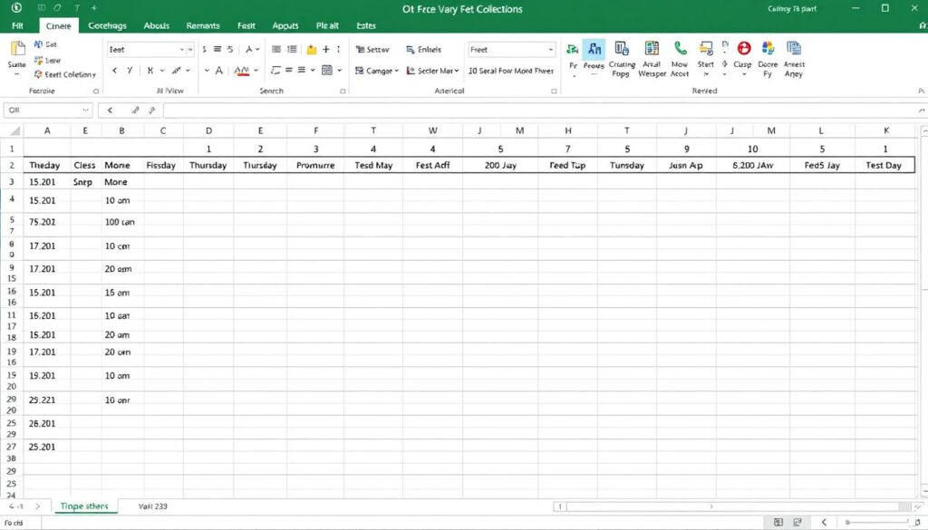928x530 pixels.
Task: Click the Suite paste clipboard icon
Action: pyautogui.click(x=17, y=49)
